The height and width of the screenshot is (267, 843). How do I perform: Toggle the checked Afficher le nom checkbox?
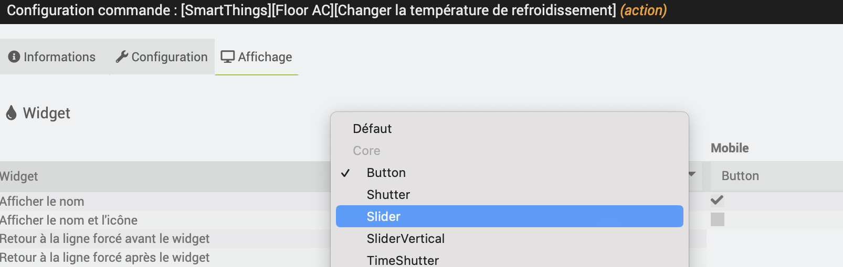pyautogui.click(x=717, y=200)
